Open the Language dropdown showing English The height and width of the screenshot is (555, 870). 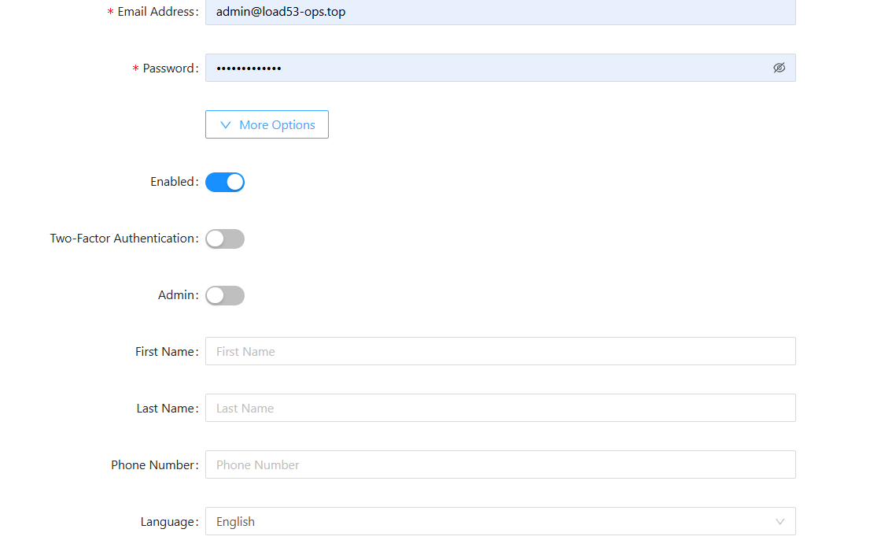point(488,521)
